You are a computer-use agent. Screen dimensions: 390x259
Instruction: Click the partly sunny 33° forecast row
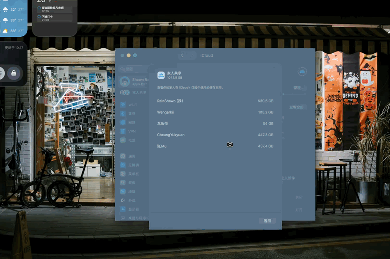click(x=14, y=31)
